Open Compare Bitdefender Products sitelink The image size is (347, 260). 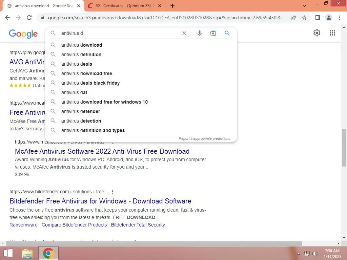(x=74, y=225)
